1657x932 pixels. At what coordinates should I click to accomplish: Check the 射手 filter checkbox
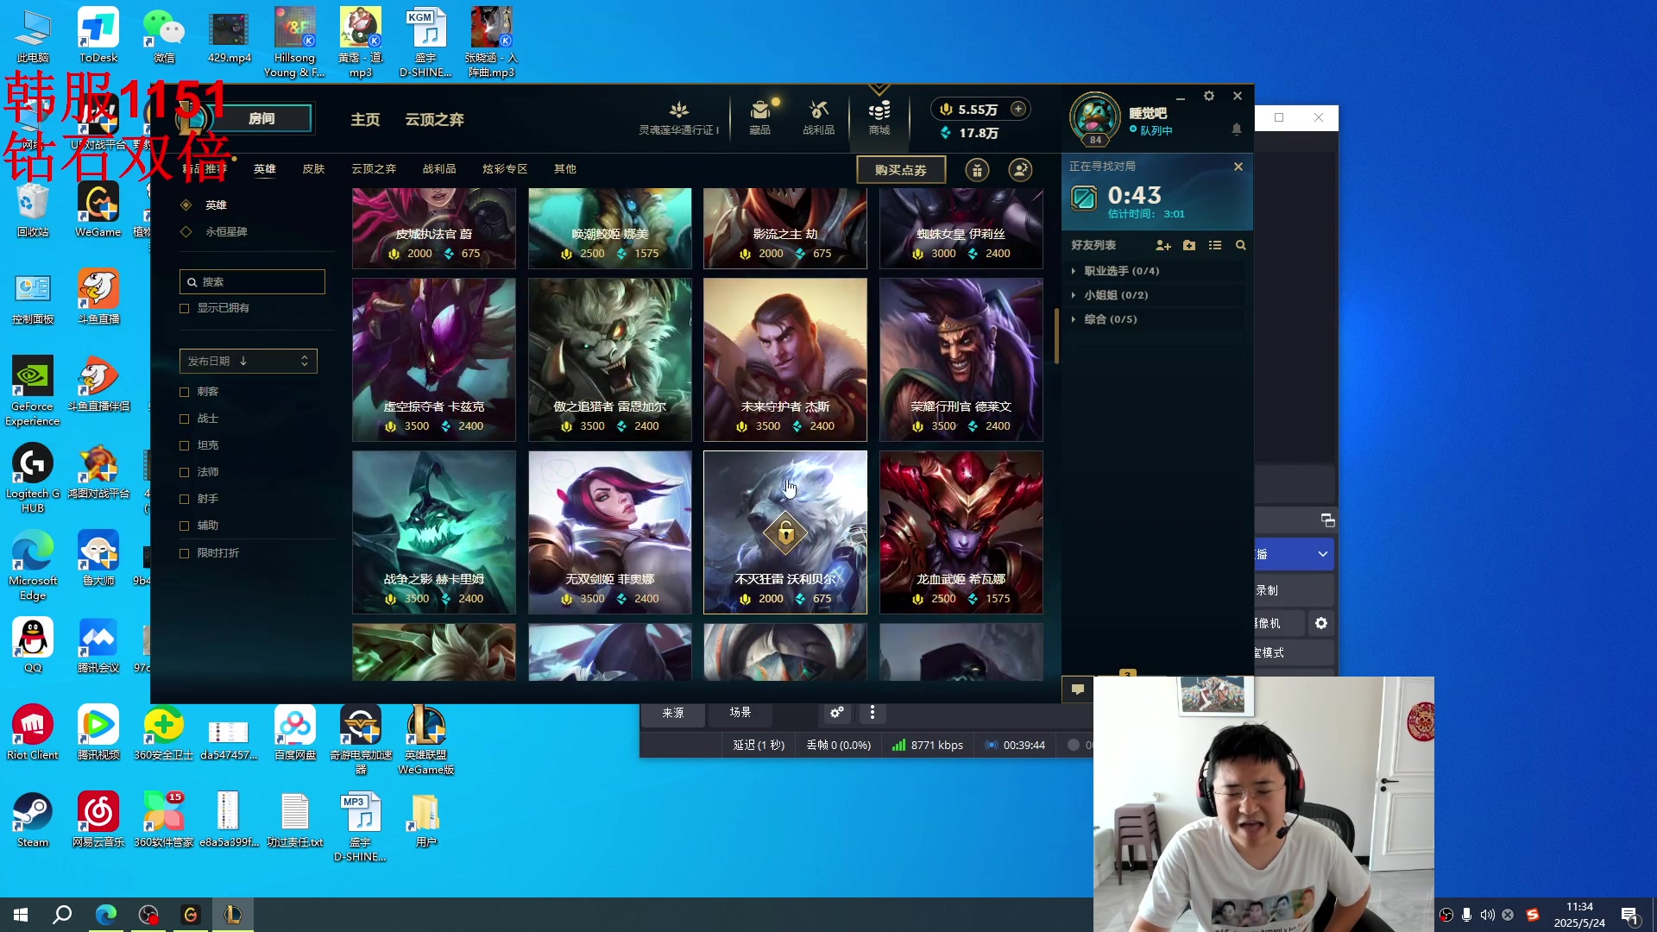[x=184, y=499]
